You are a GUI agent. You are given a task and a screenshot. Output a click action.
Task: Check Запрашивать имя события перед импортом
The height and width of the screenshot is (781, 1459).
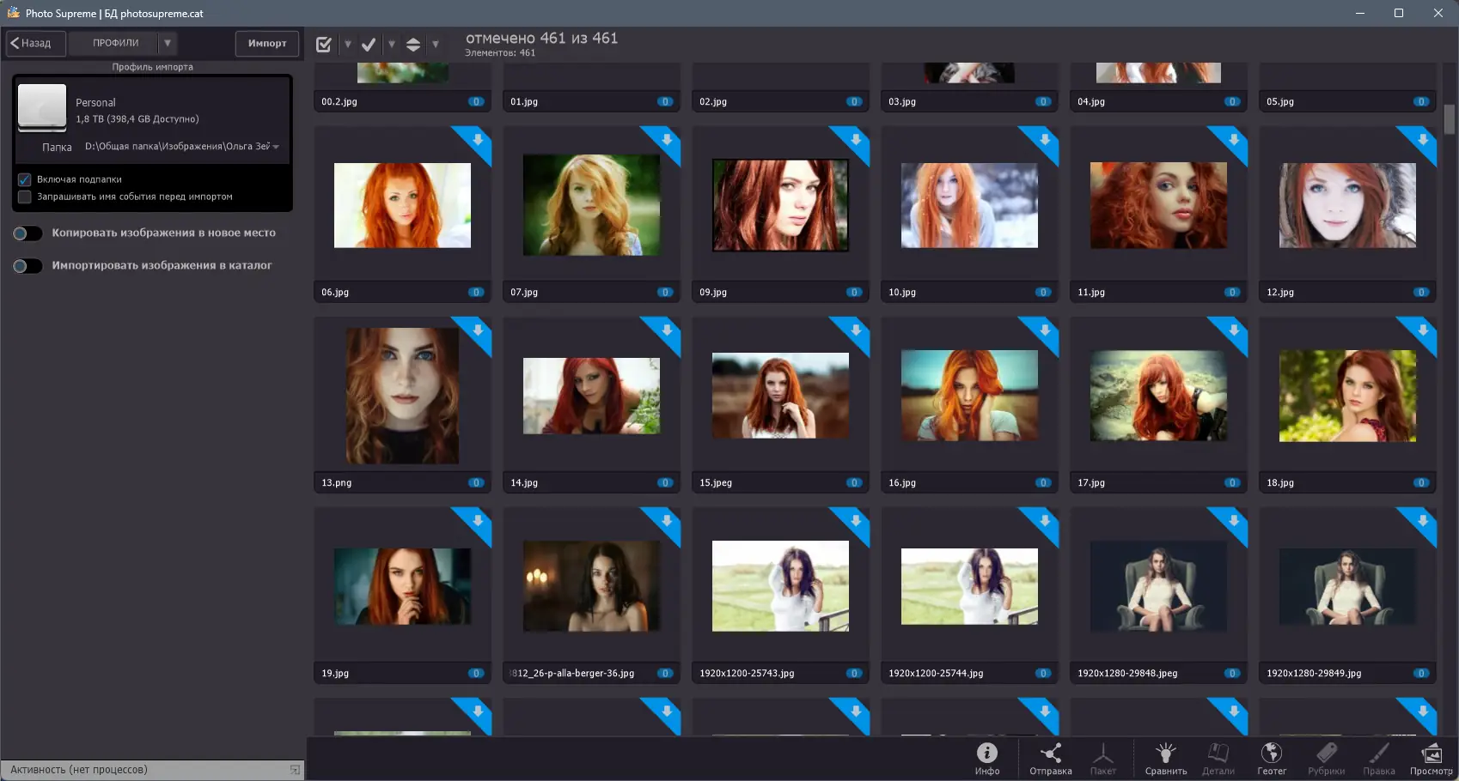(x=25, y=197)
